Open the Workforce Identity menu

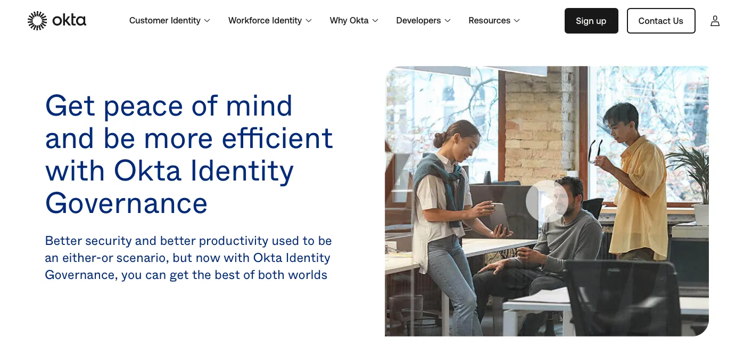point(270,21)
